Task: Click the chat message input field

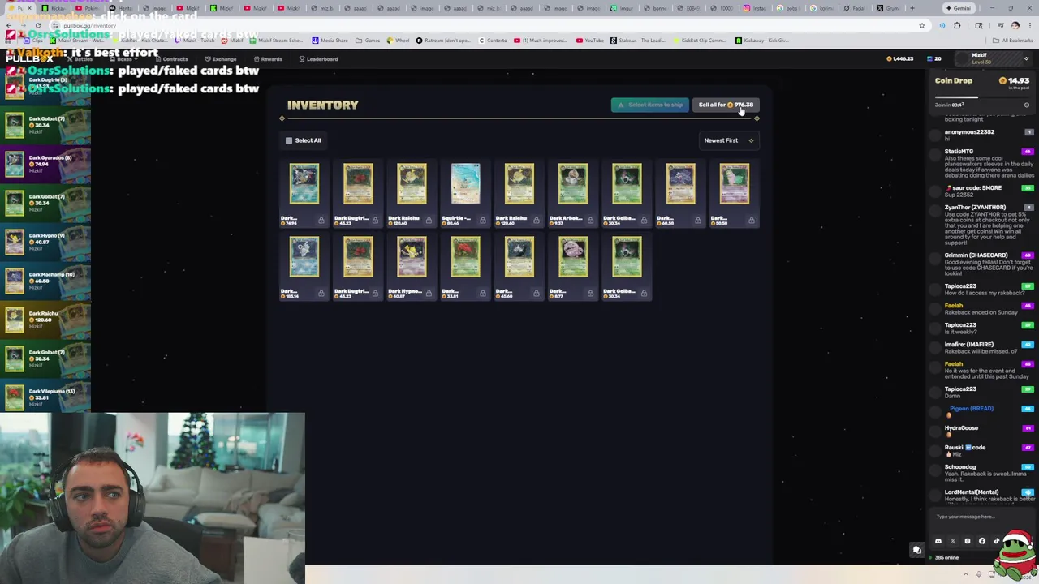Action: click(982, 517)
